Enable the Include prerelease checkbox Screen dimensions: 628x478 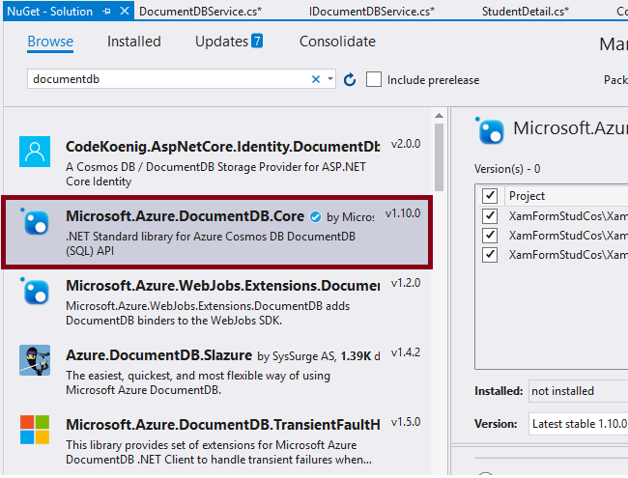tap(374, 80)
